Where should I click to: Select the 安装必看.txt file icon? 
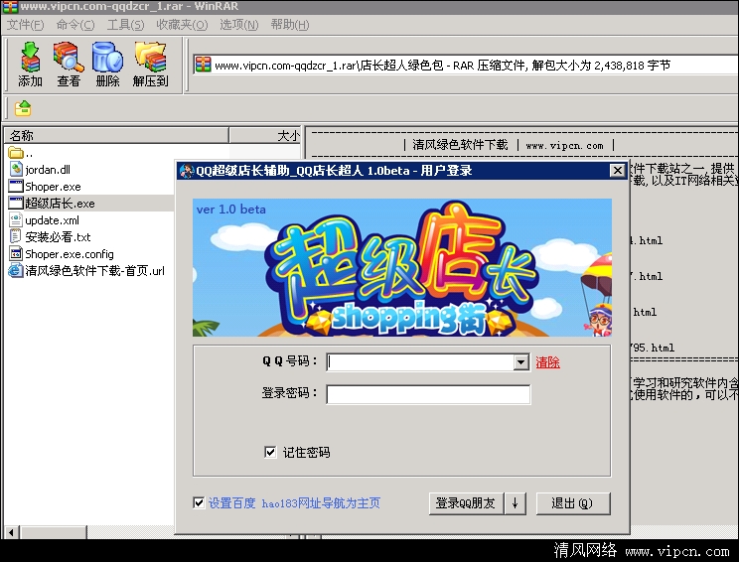coord(16,236)
